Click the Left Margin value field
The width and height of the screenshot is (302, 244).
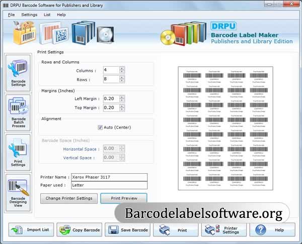111,99
